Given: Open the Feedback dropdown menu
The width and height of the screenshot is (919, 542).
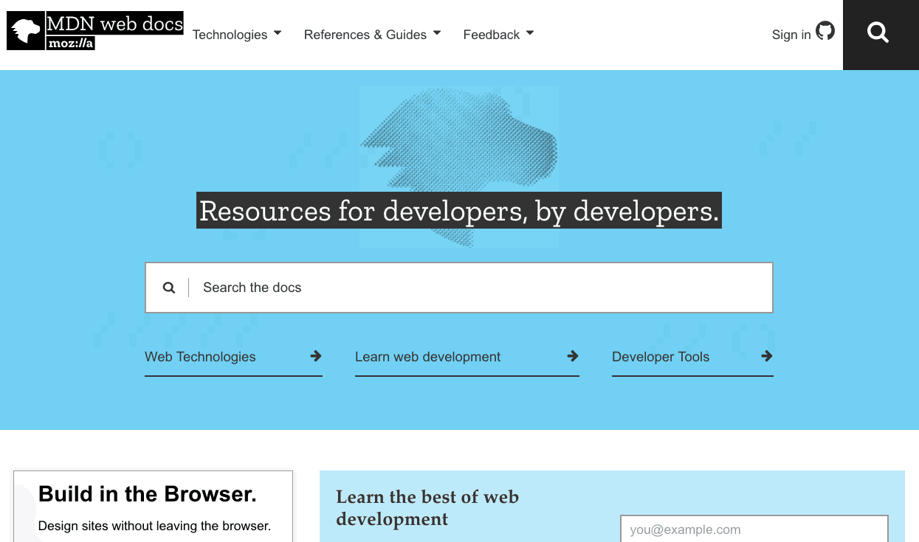Looking at the screenshot, I should 531,33.
